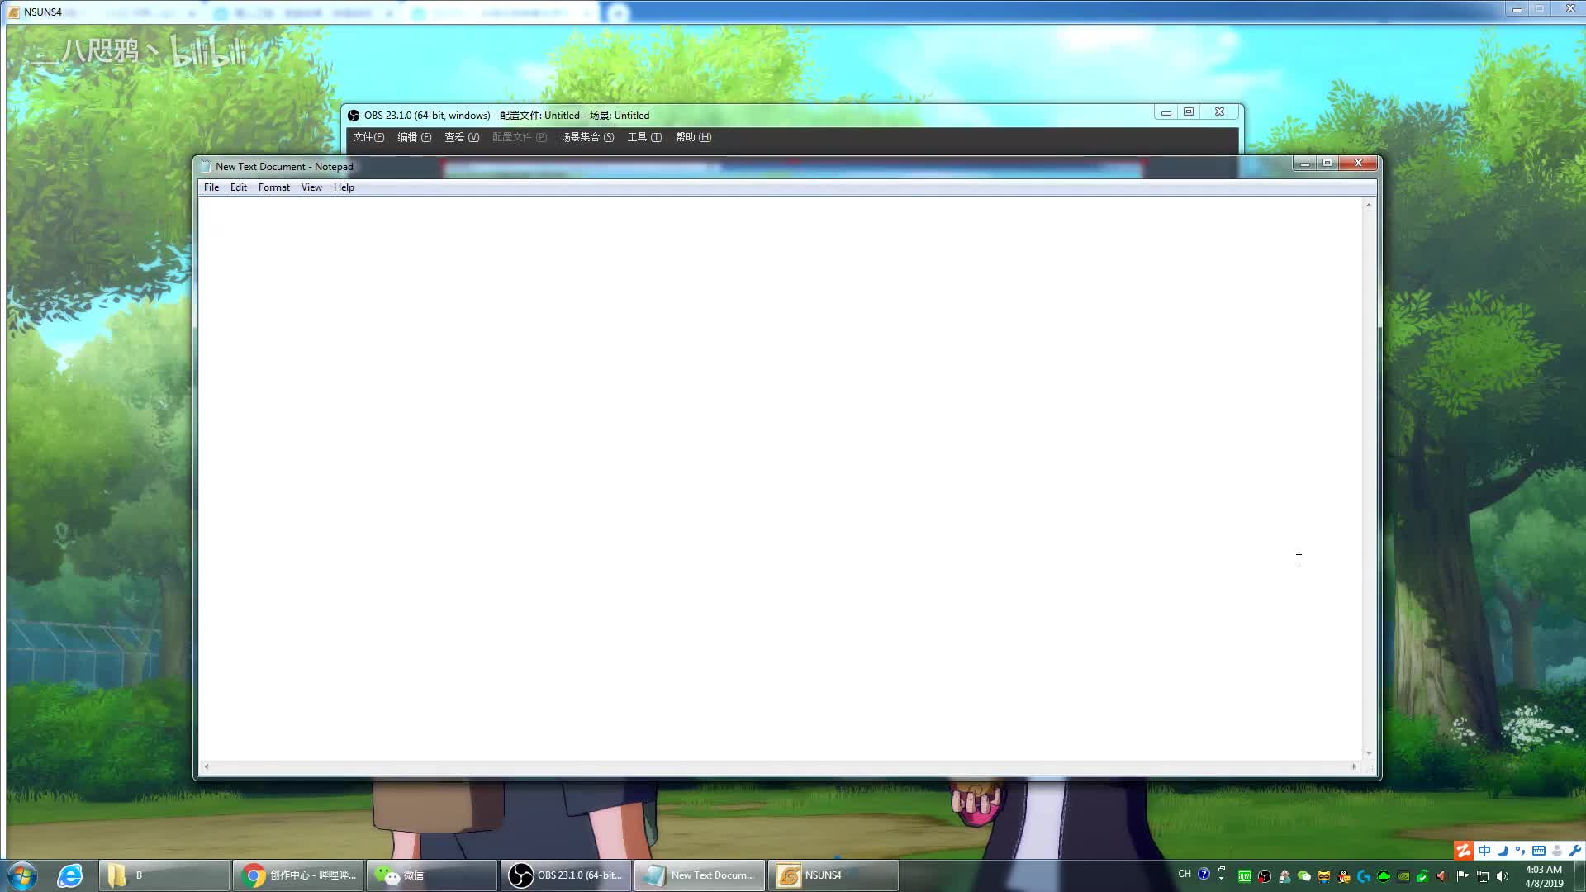The width and height of the screenshot is (1586, 892).
Task: Switch to OBS 23.1.0 taskbar button
Action: (566, 875)
